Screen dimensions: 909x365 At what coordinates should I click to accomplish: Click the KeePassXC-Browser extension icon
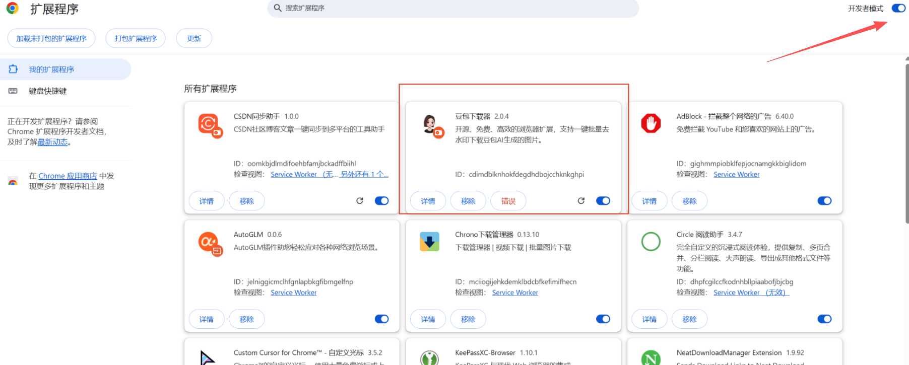(x=429, y=357)
